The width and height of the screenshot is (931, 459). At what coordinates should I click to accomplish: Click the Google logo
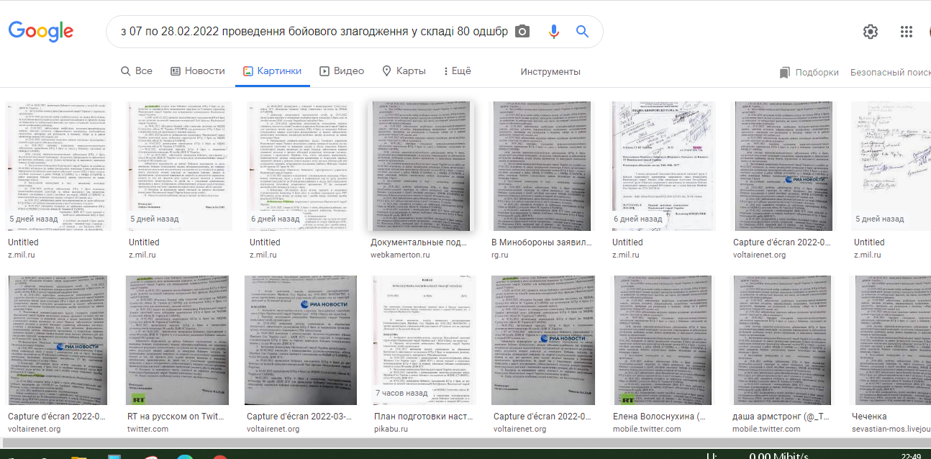pyautogui.click(x=41, y=32)
